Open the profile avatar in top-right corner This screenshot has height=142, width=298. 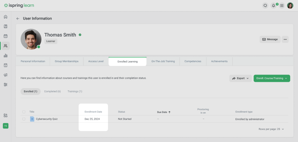[290, 6]
